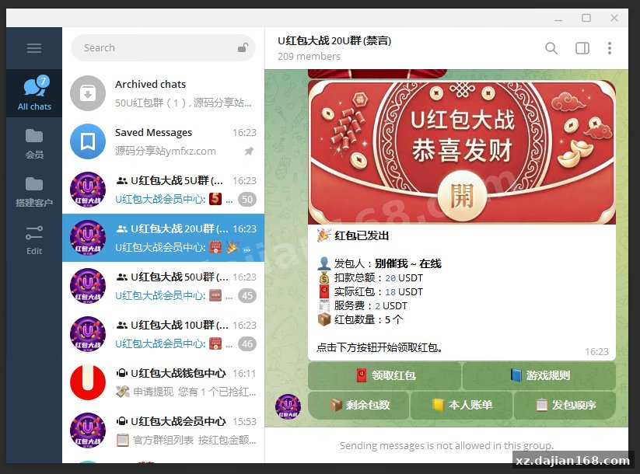Click the Saved Messages bookmark avatar
Screen dimensions: 640x474
pos(88,141)
